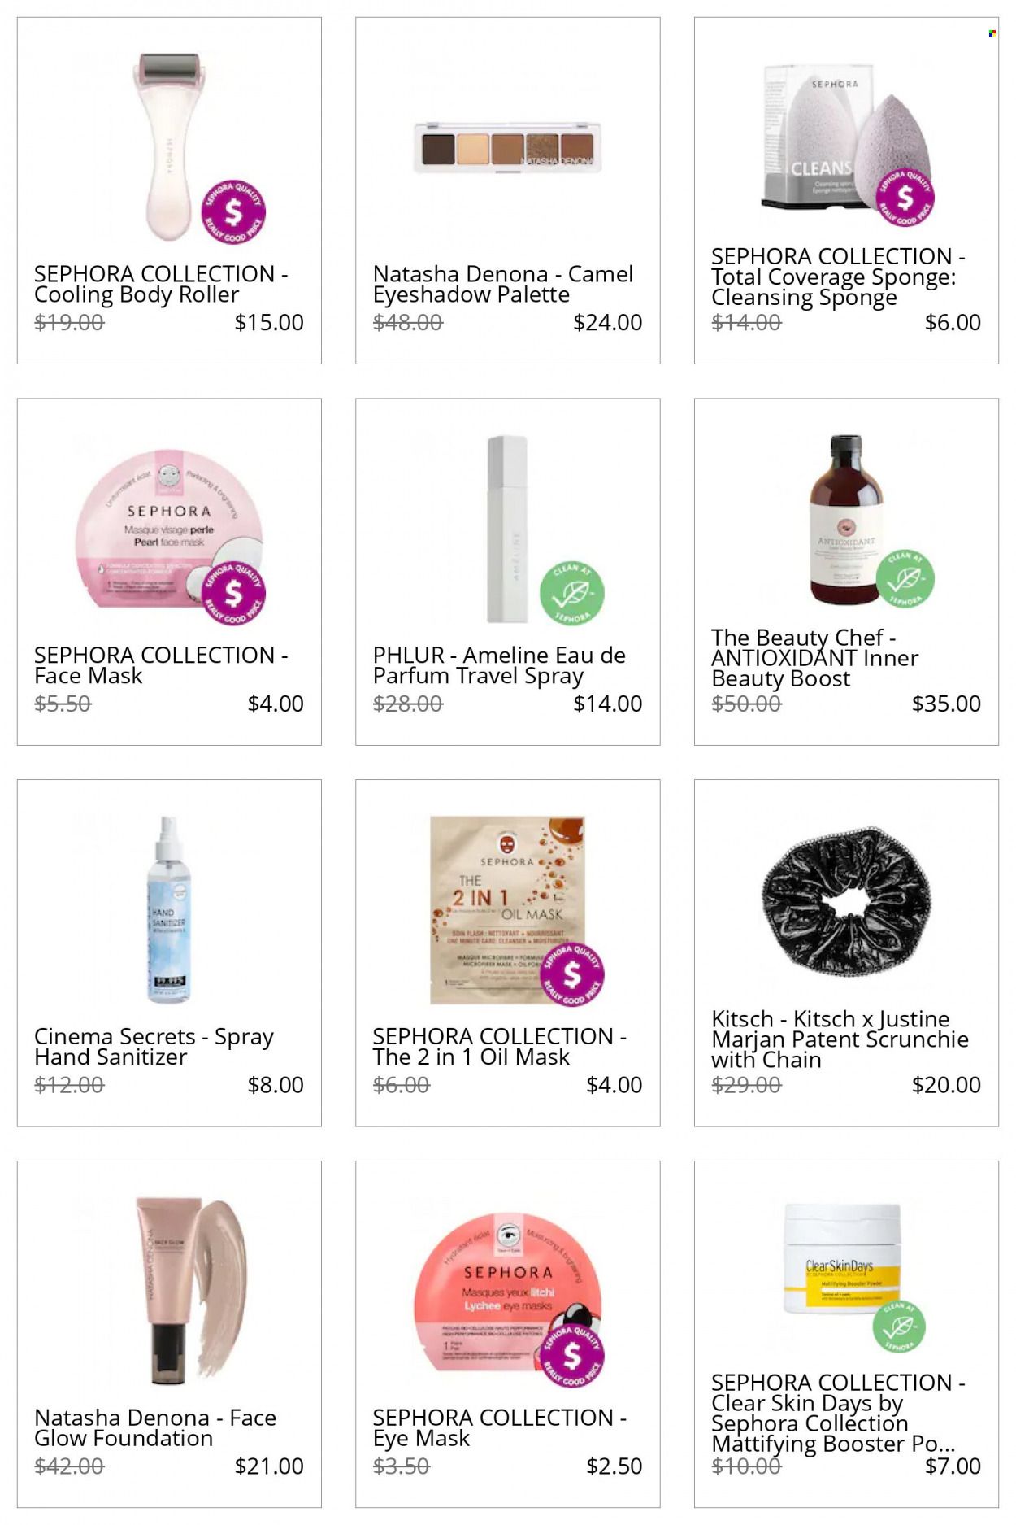Click the Sephora Quality badge on Cleansing Sponge

coord(905,197)
